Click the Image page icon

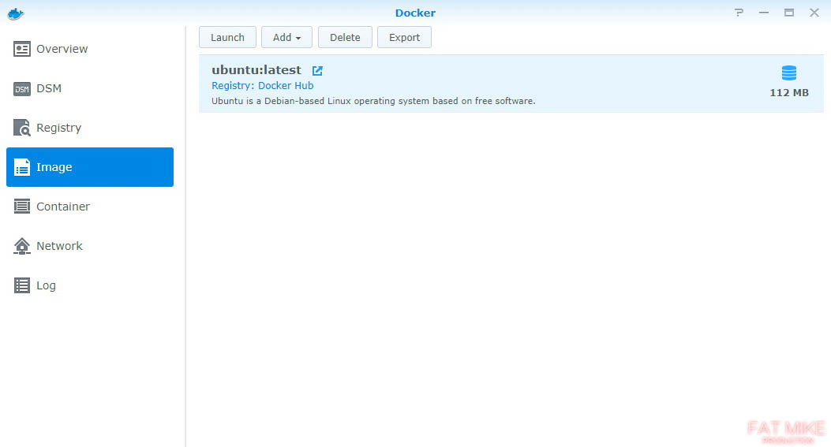pyautogui.click(x=22, y=167)
